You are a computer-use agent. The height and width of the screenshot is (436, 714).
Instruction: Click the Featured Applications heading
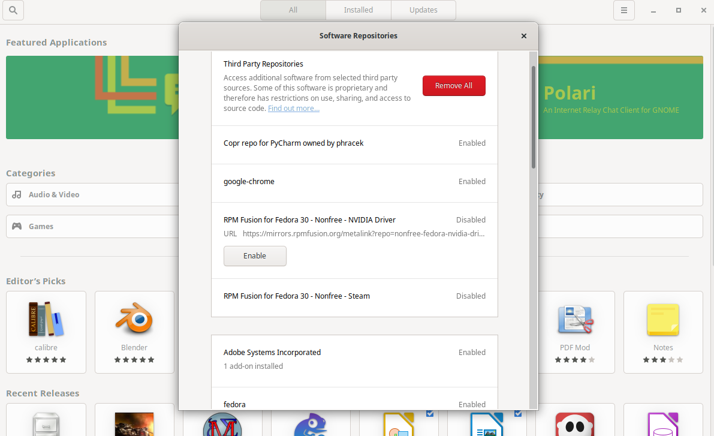point(56,43)
